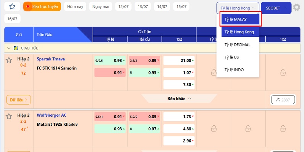
Task: Choose Tỷ lệ Hong Kong menu option
Action: coord(241,32)
